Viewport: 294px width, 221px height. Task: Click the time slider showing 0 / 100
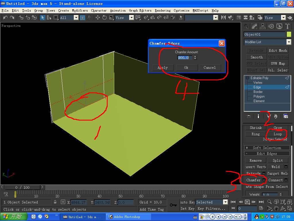coord(22,187)
